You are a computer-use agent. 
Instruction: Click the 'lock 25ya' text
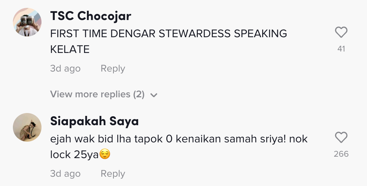pyautogui.click(x=74, y=155)
